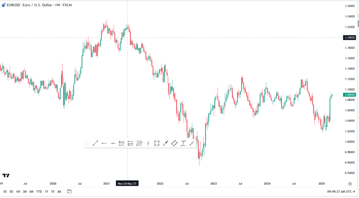The image size is (359, 198).
Task: Select the Trend Line drawing tool
Action: [95, 143]
